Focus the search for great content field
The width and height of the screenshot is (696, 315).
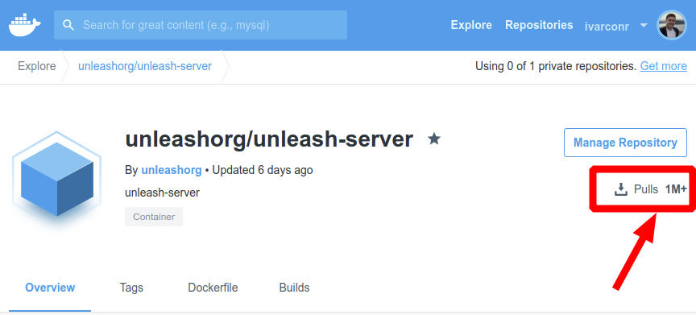tap(201, 25)
